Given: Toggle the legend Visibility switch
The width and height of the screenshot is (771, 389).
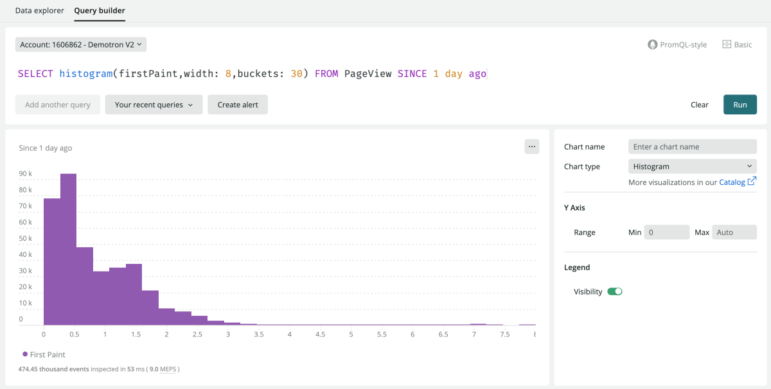Looking at the screenshot, I should pyautogui.click(x=615, y=291).
